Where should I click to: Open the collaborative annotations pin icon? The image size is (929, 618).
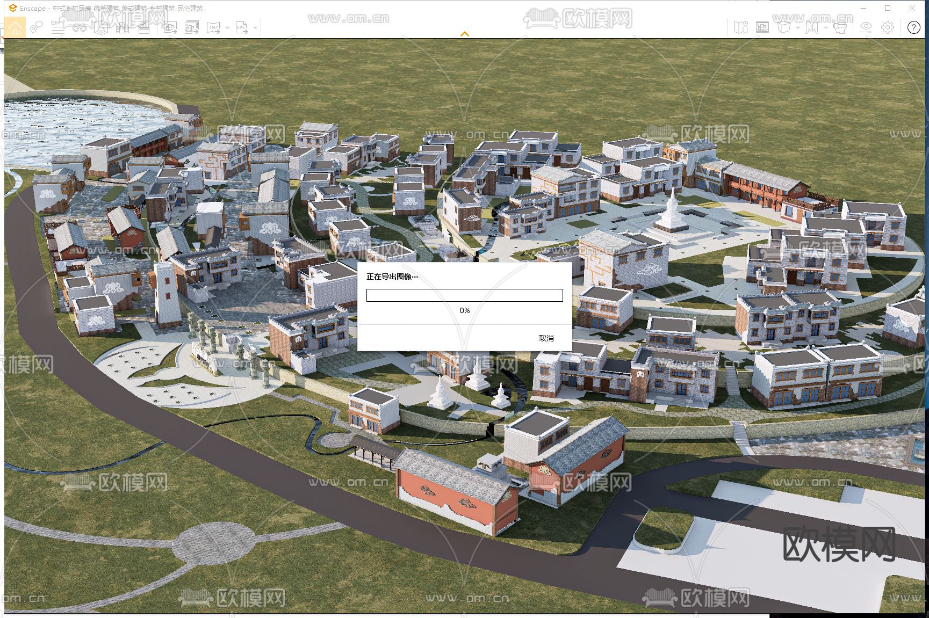37,27
